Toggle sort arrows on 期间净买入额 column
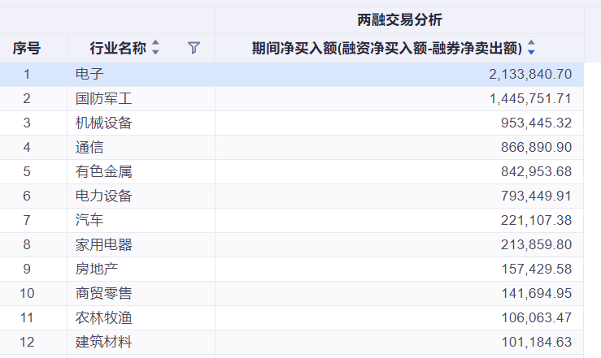 click(531, 47)
